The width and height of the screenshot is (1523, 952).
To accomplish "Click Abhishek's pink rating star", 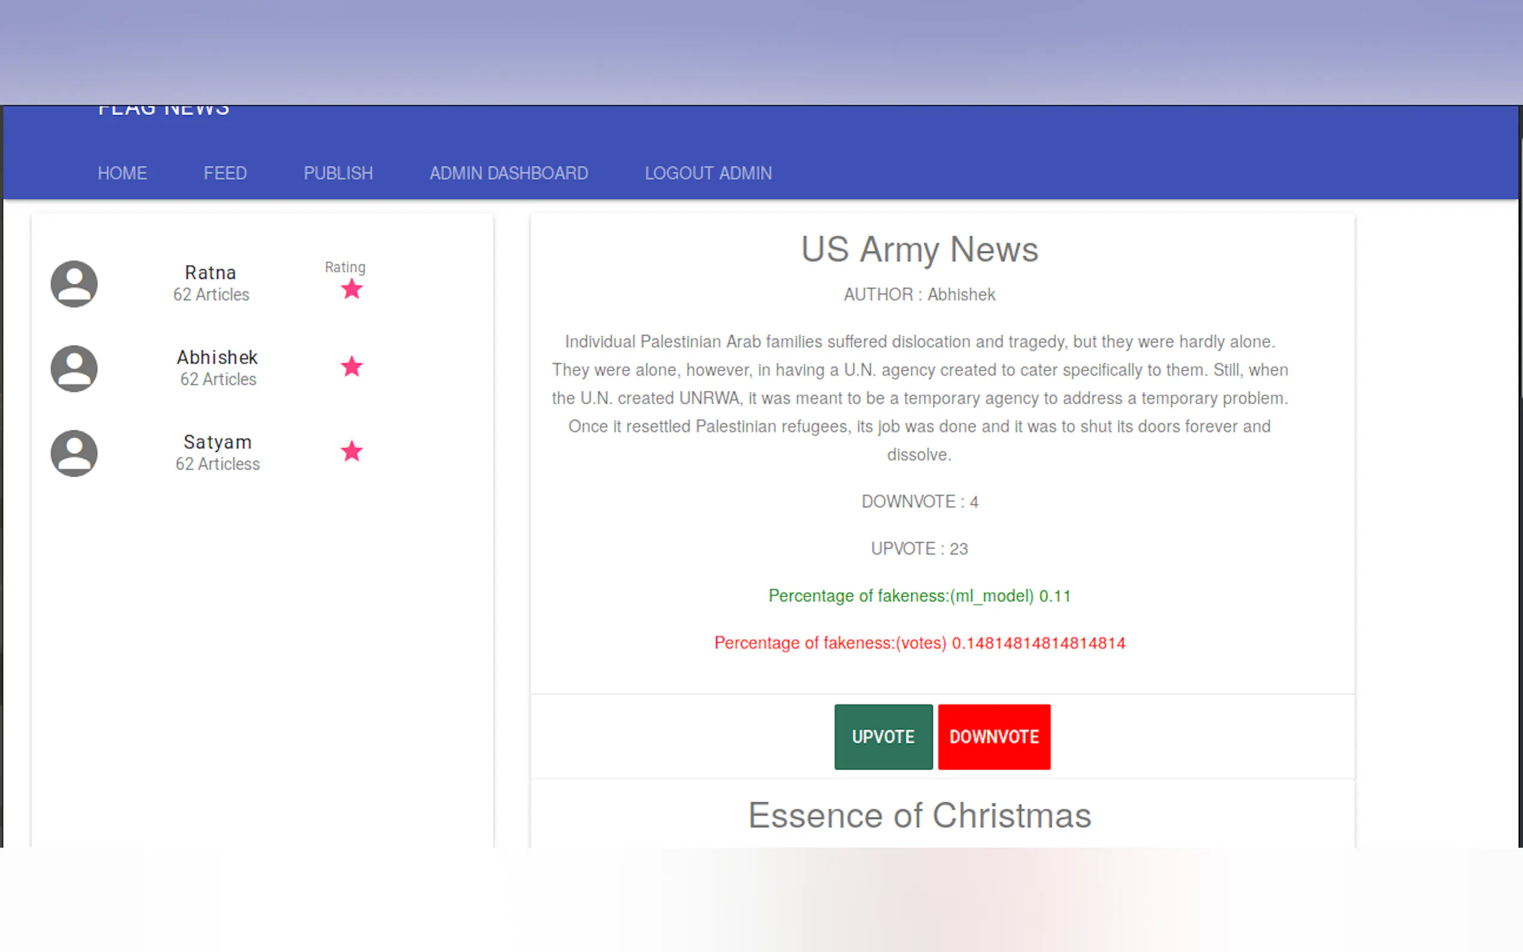I will (352, 366).
